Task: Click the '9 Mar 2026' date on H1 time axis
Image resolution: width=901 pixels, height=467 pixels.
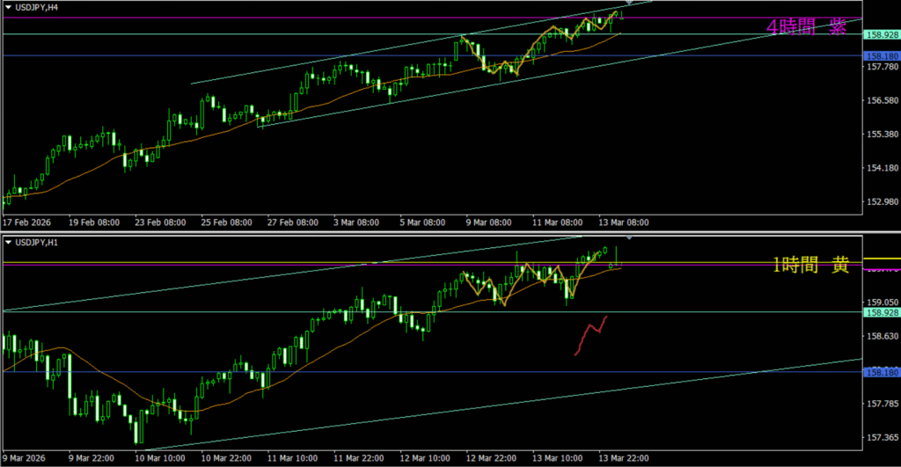Action: [x=26, y=458]
